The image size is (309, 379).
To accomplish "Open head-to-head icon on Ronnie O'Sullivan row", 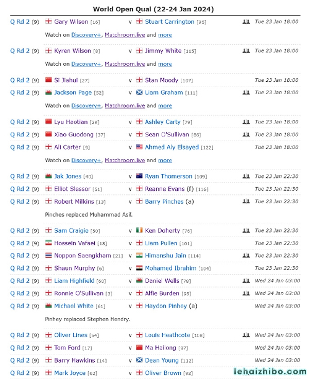I will (x=246, y=294).
